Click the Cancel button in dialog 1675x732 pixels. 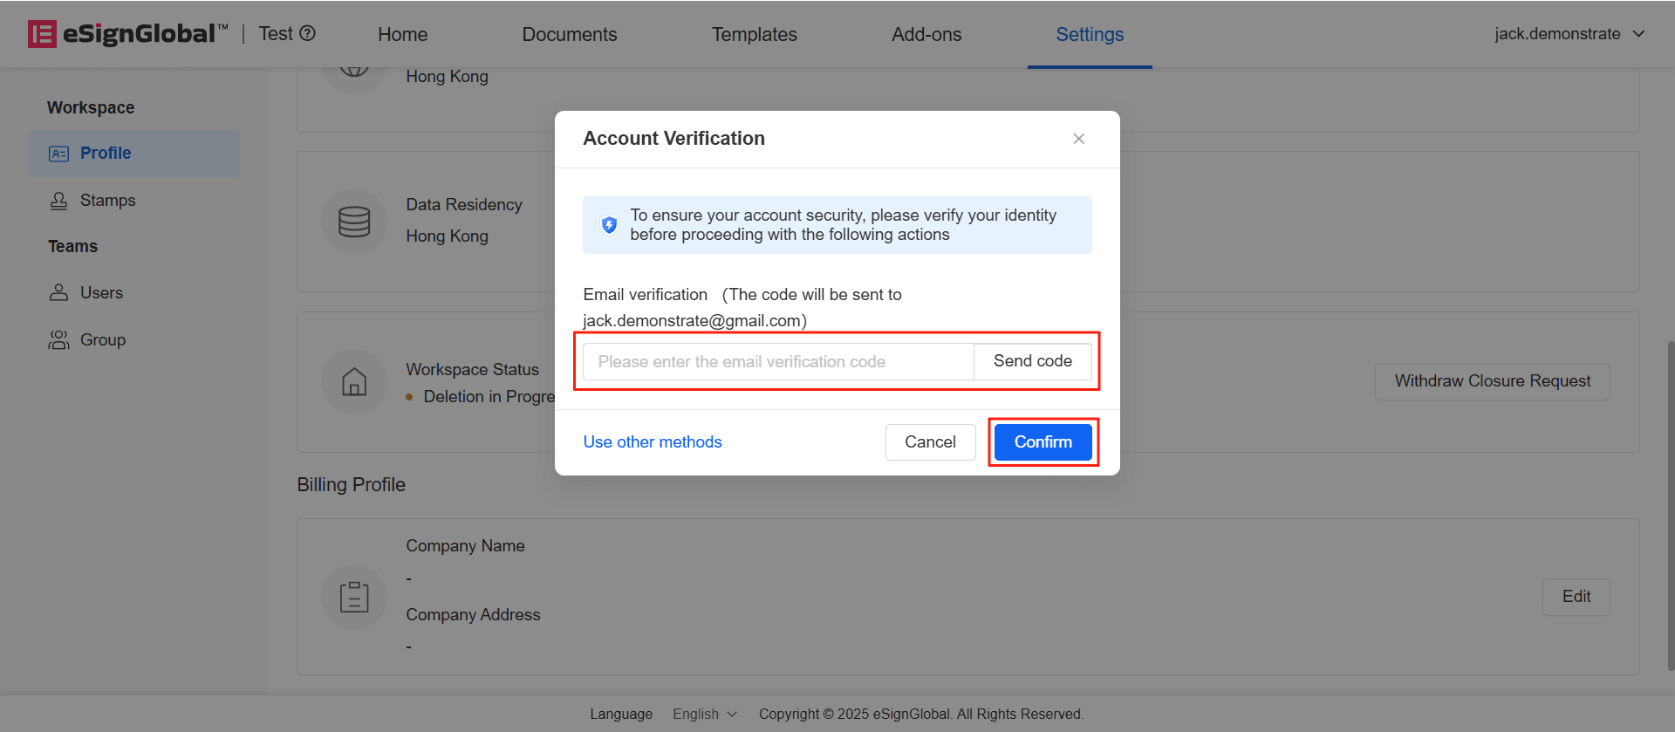[x=930, y=442]
